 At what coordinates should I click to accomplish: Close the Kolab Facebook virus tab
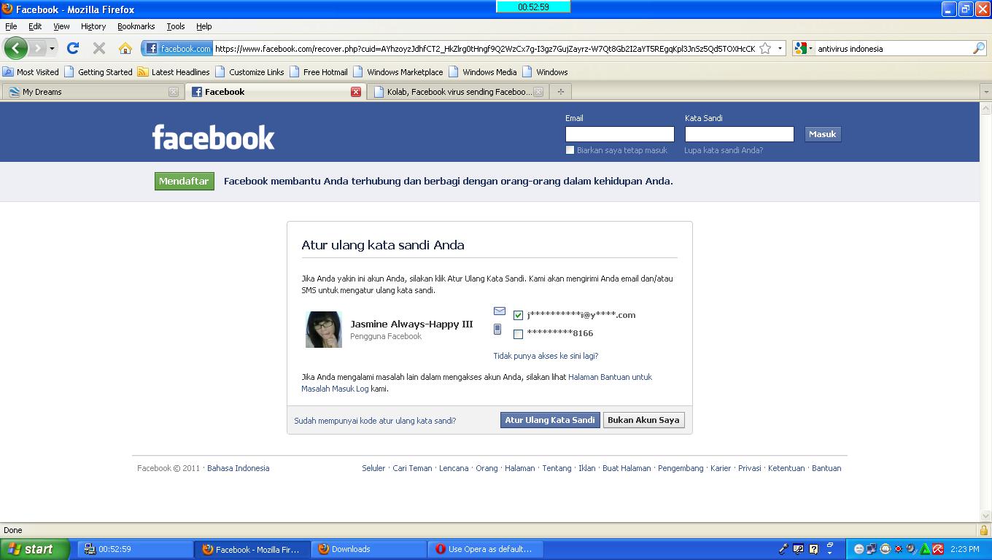(x=538, y=92)
